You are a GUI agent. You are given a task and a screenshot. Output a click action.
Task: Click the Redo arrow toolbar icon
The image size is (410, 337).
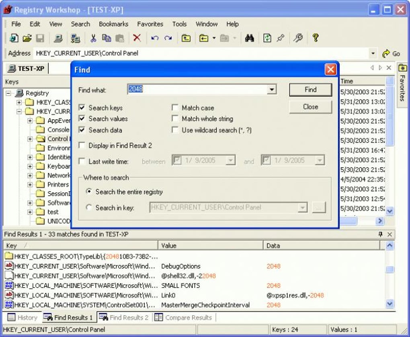click(x=168, y=38)
